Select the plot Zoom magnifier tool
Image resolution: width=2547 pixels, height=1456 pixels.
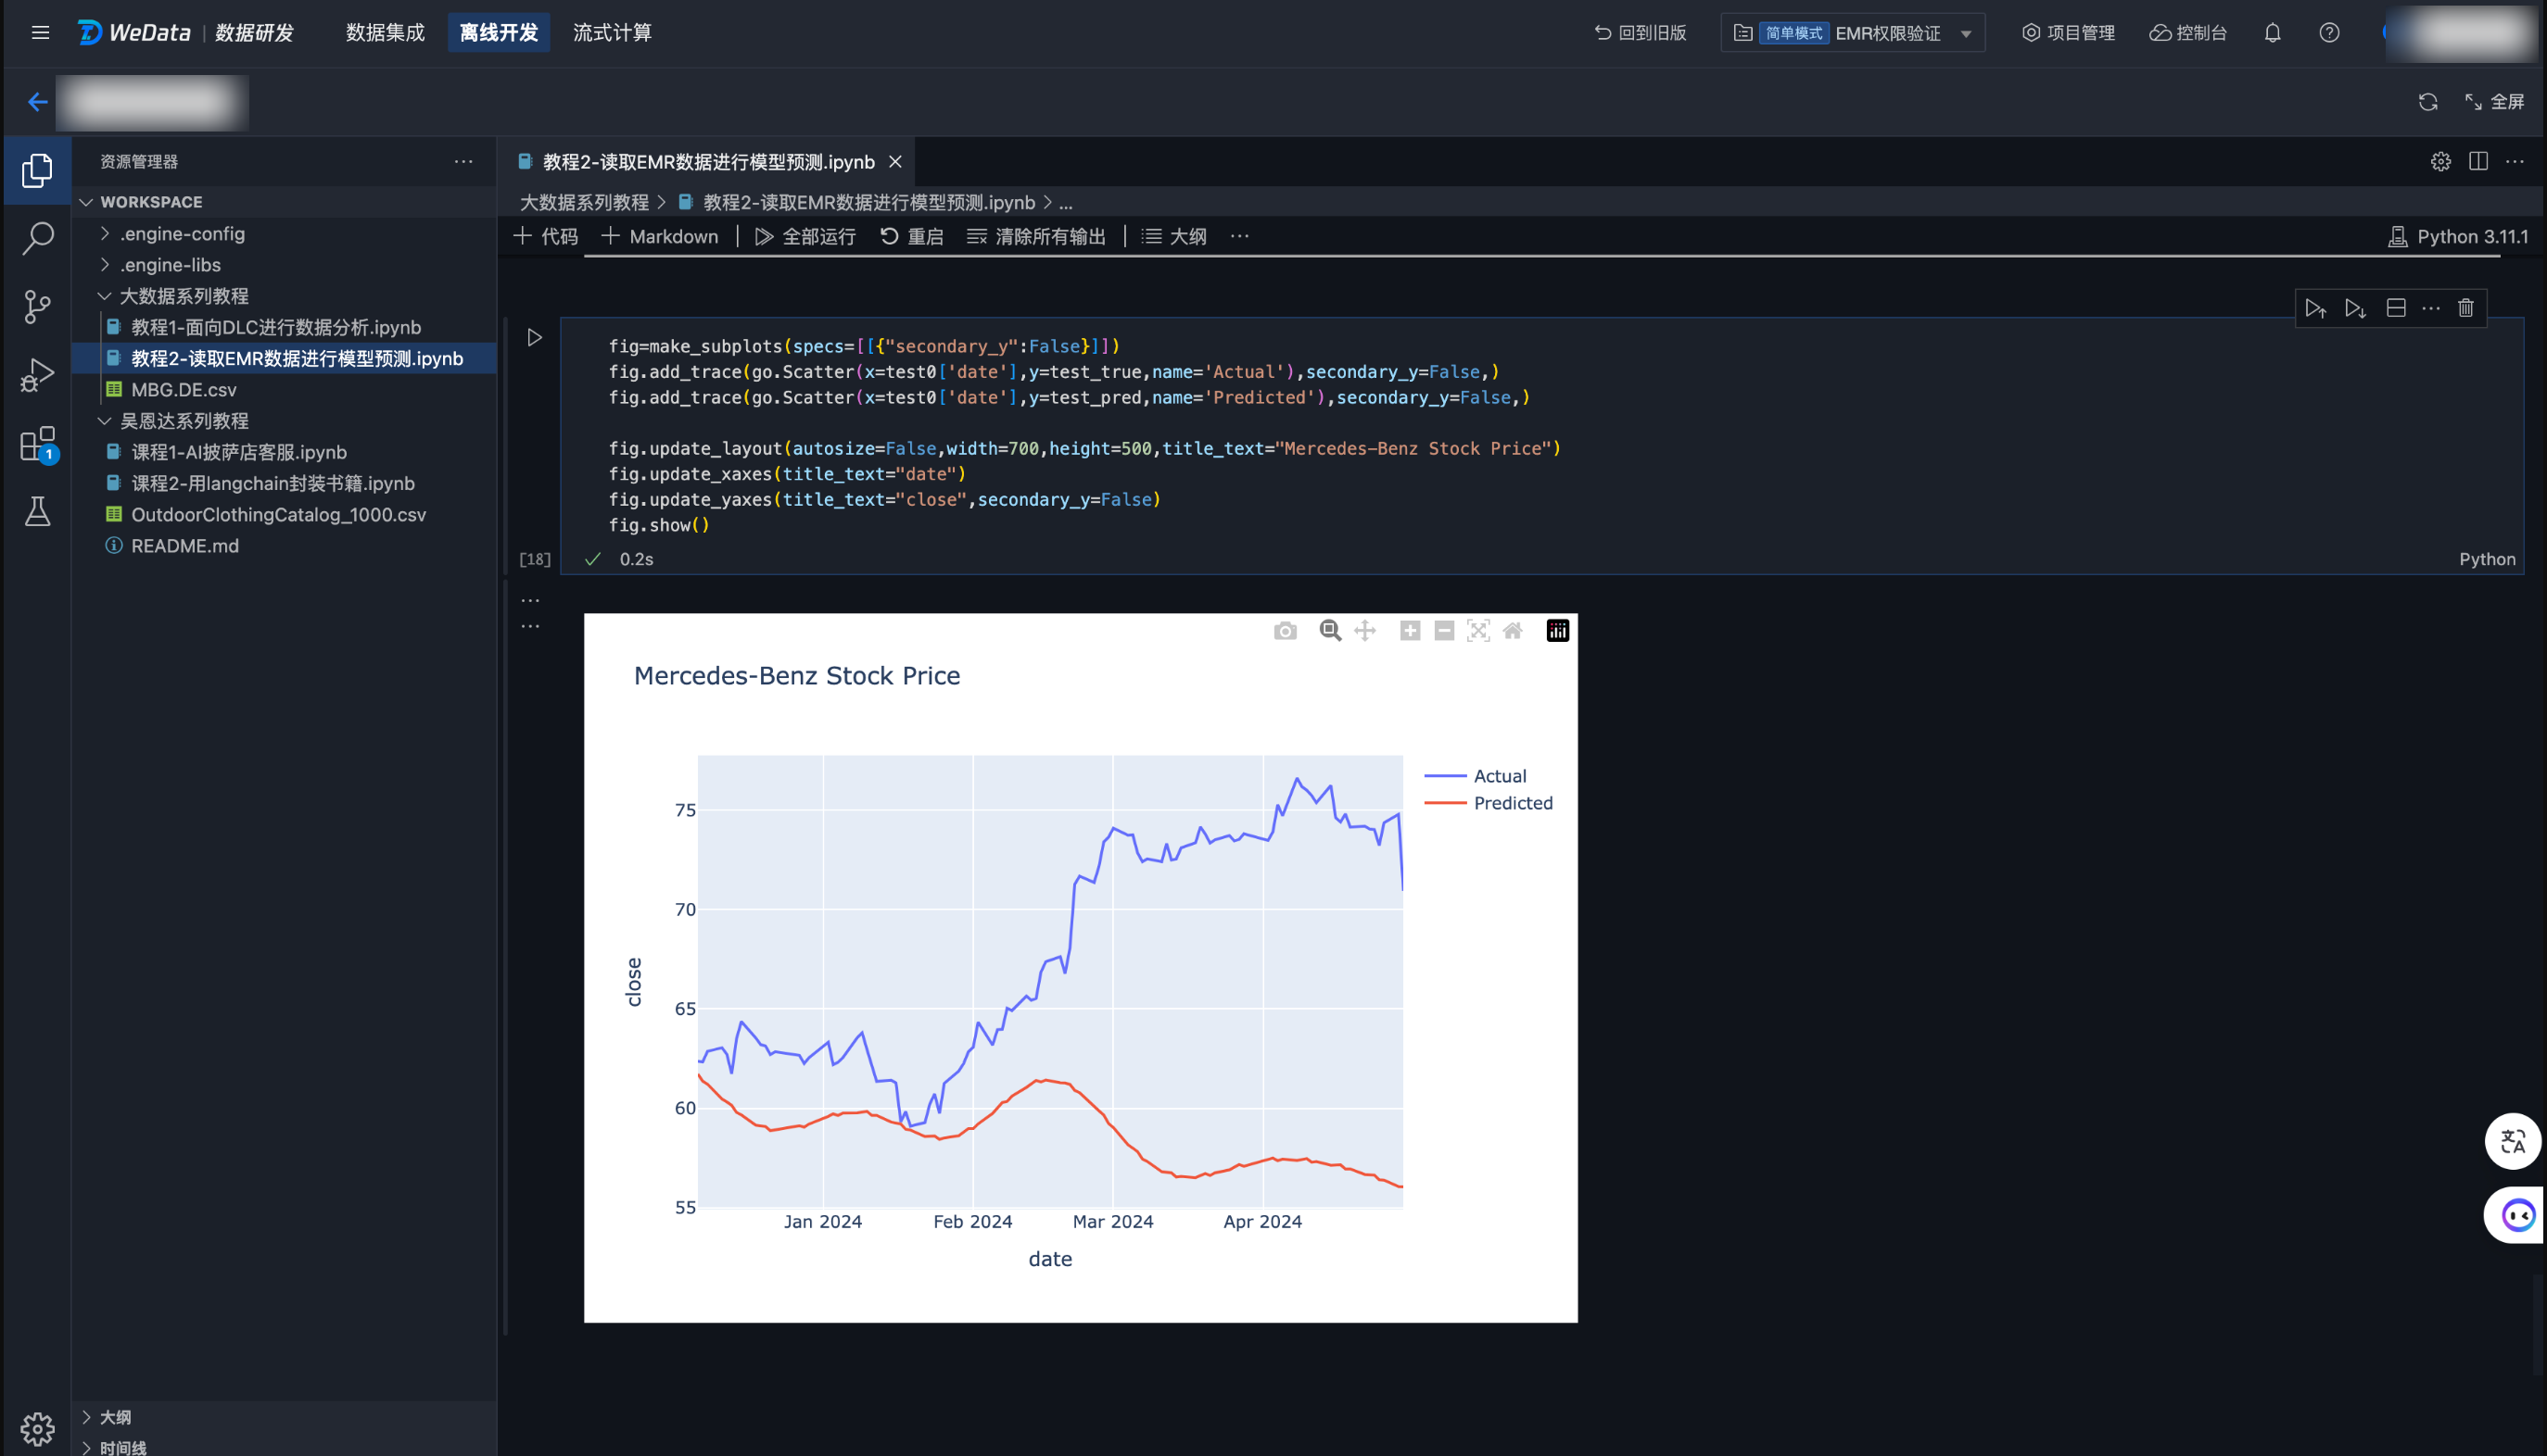coord(1329,631)
